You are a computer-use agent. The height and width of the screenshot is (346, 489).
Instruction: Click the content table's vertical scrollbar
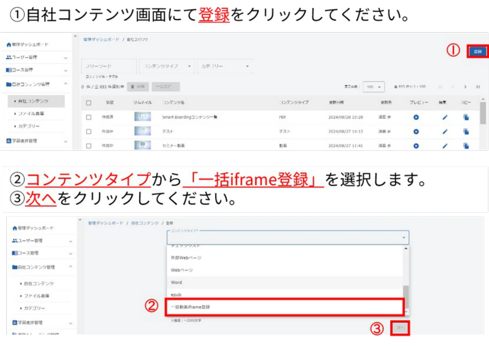pyautogui.click(x=483, y=113)
